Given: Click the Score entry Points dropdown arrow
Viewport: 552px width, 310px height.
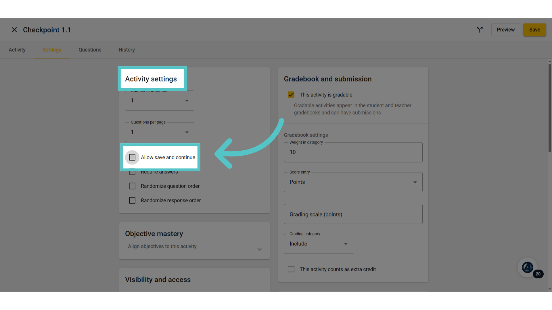Looking at the screenshot, I should (415, 182).
